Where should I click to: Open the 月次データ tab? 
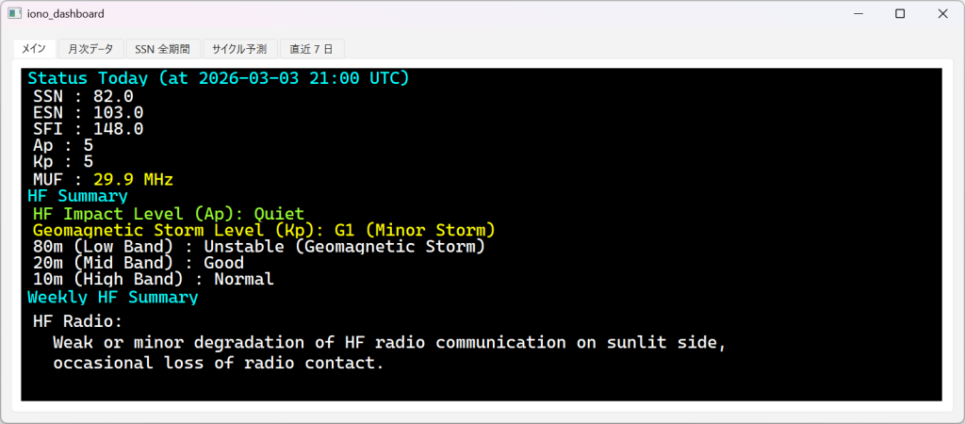[90, 48]
